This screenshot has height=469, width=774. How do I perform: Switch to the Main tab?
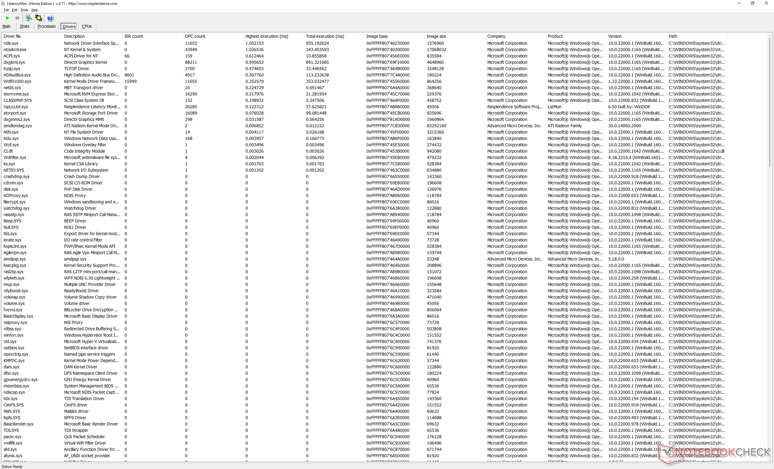pyautogui.click(x=6, y=27)
